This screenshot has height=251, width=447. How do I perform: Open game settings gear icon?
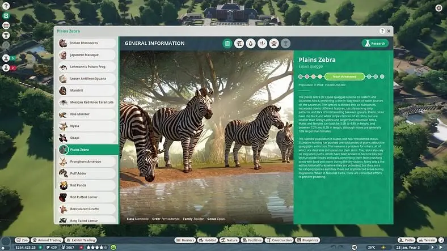pos(439,8)
